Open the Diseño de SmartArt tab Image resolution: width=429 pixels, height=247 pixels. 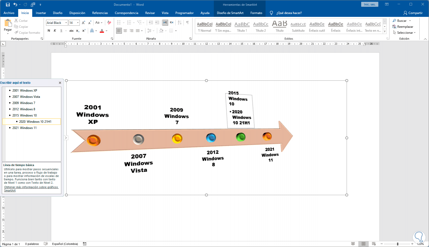point(230,13)
